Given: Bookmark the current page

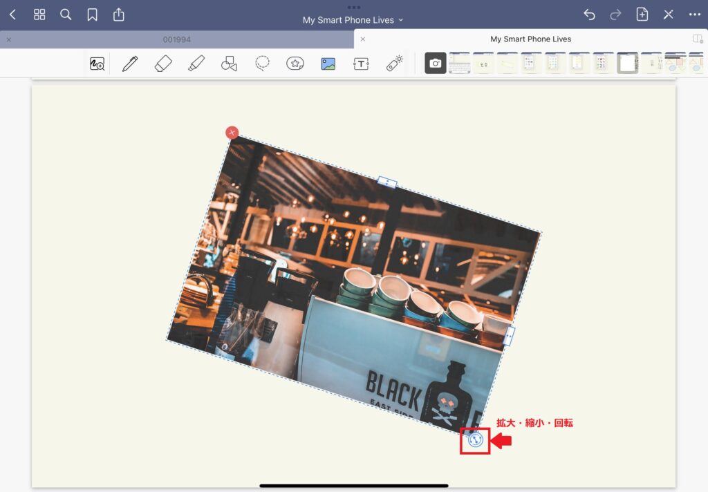Looking at the screenshot, I should 92,15.
